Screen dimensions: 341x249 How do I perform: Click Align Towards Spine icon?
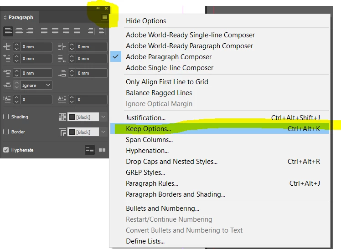91,31
